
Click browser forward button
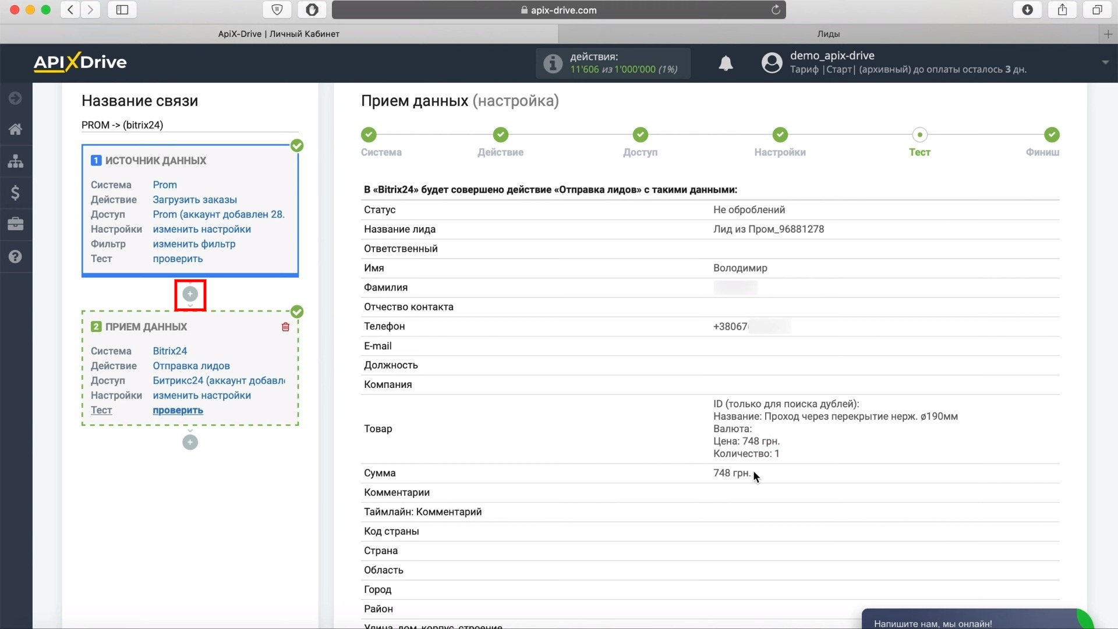[x=90, y=10]
